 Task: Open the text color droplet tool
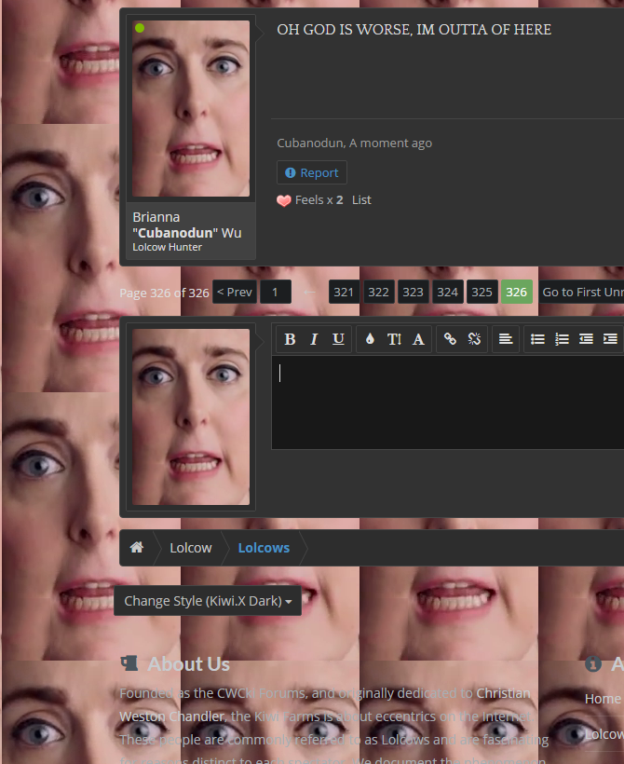pyautogui.click(x=370, y=339)
